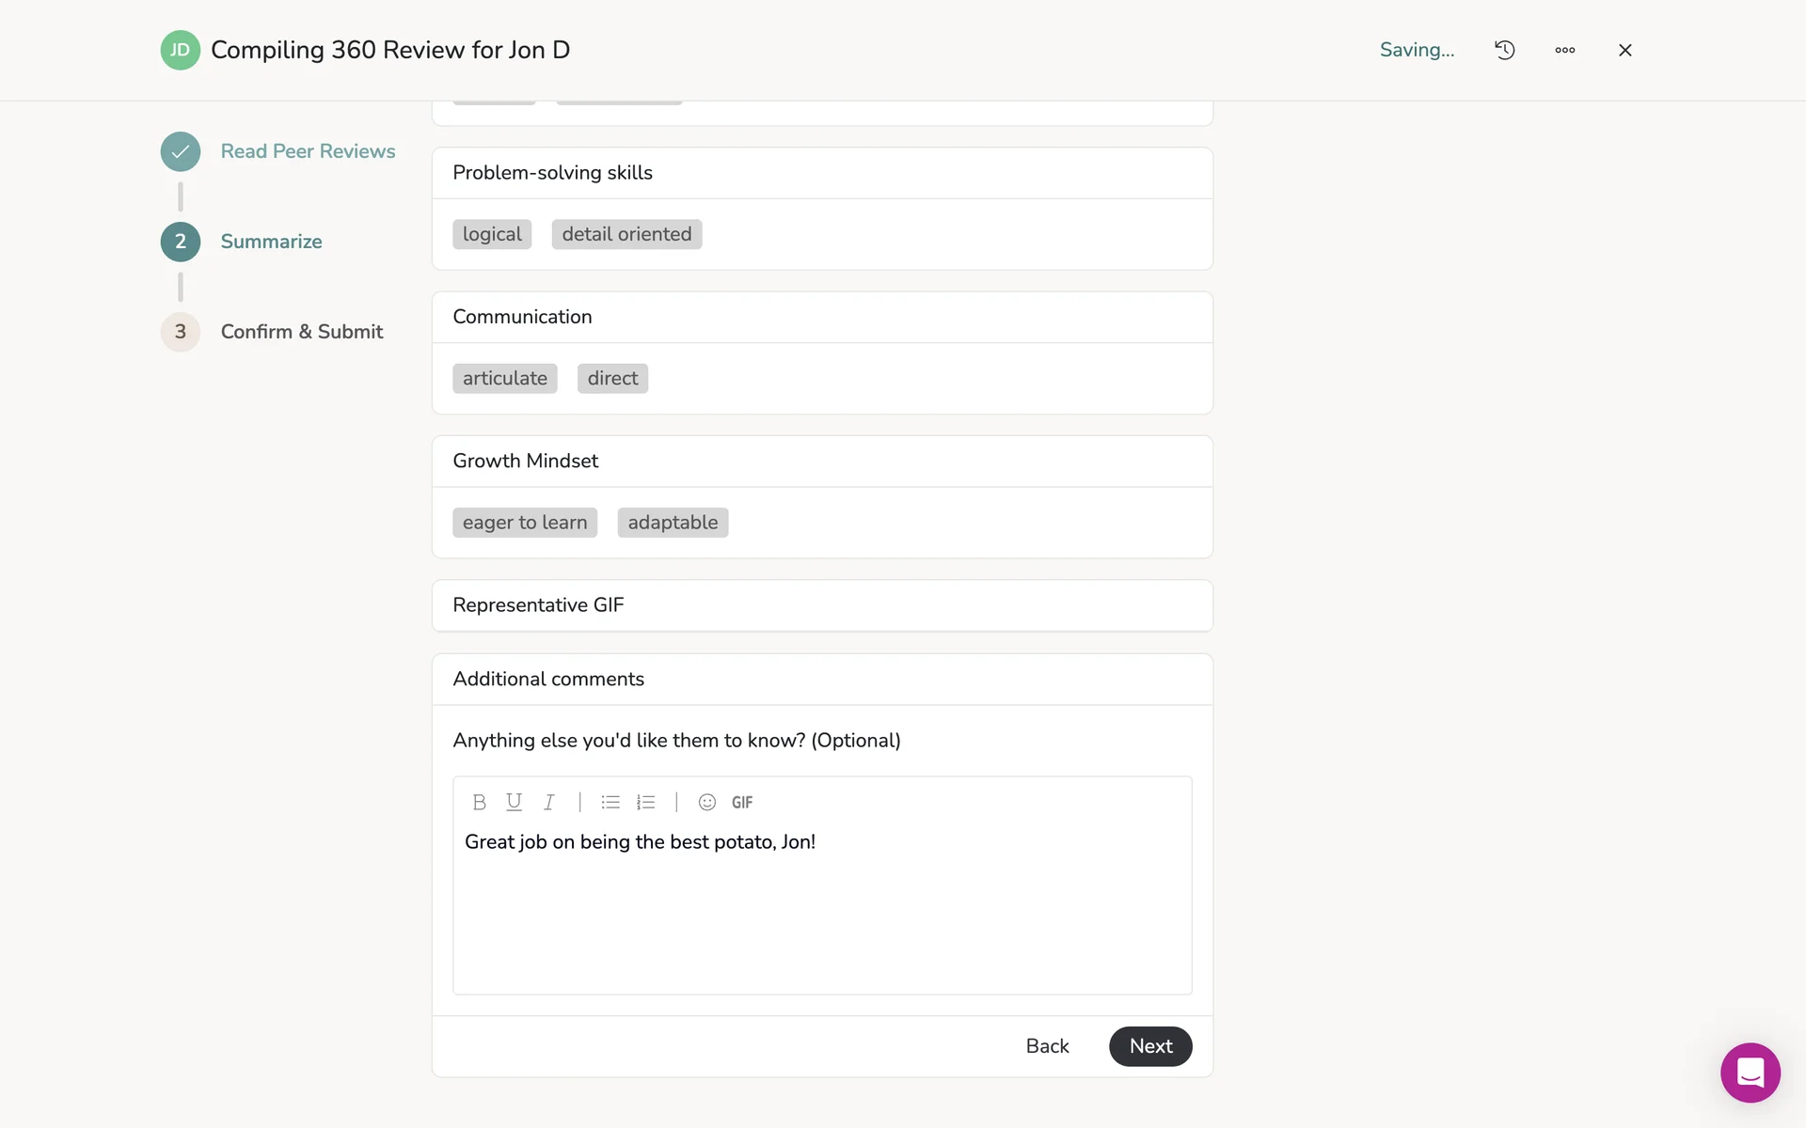Click the Back button
This screenshot has width=1806, height=1128.
[x=1047, y=1046]
